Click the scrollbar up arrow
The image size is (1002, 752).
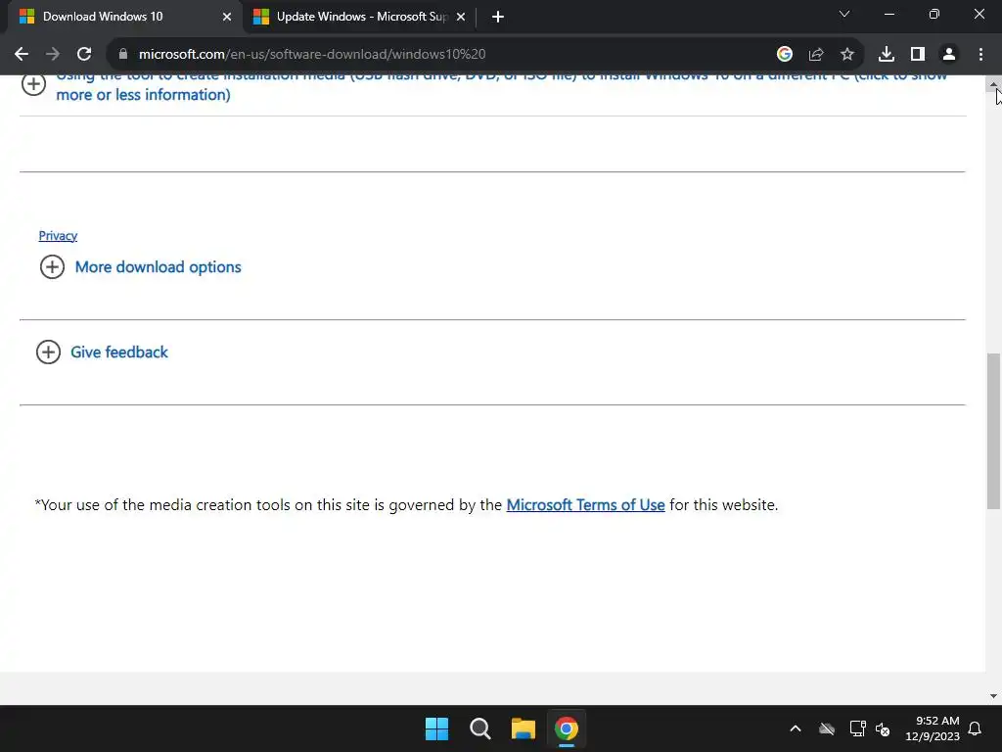click(x=994, y=84)
